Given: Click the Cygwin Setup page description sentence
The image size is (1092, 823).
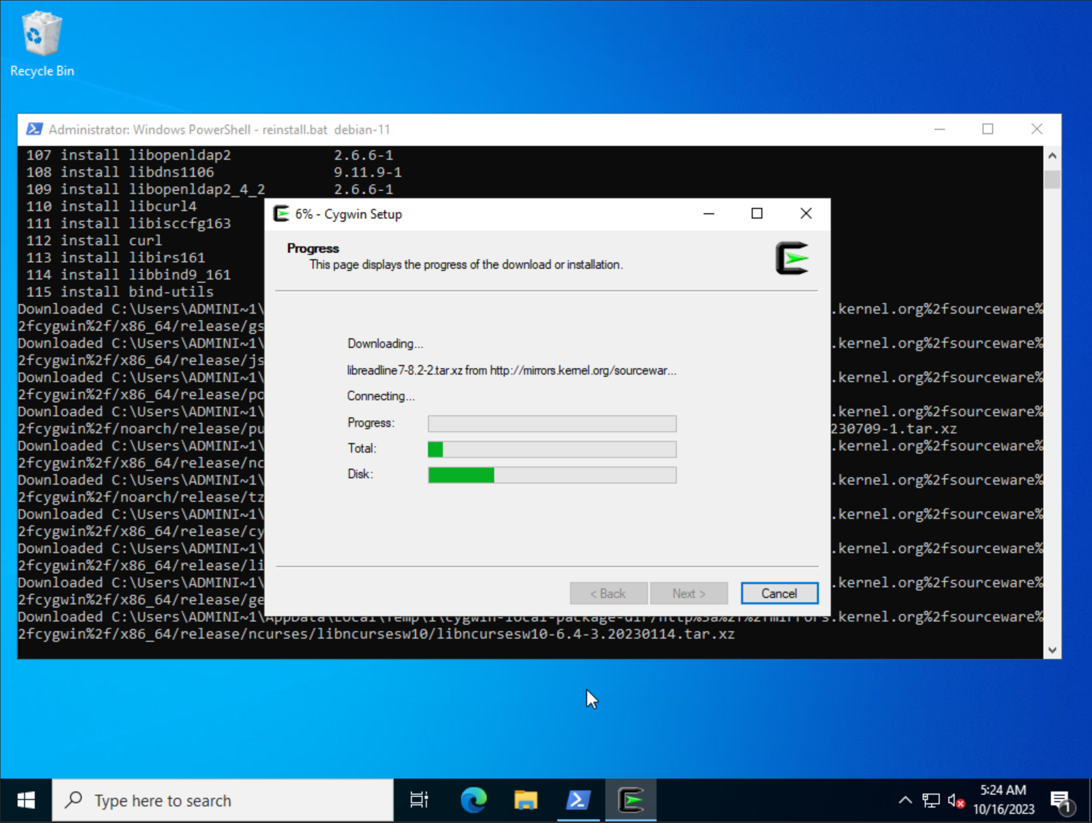Looking at the screenshot, I should (466, 265).
